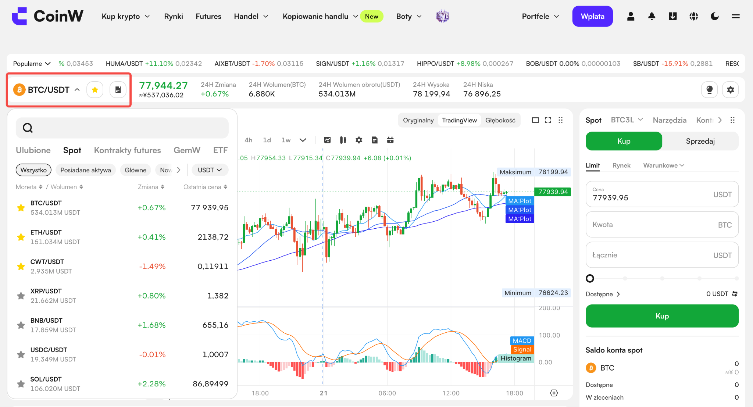Image resolution: width=753 pixels, height=407 pixels.
Task: Click the Wpłata deposit button
Action: click(x=592, y=16)
